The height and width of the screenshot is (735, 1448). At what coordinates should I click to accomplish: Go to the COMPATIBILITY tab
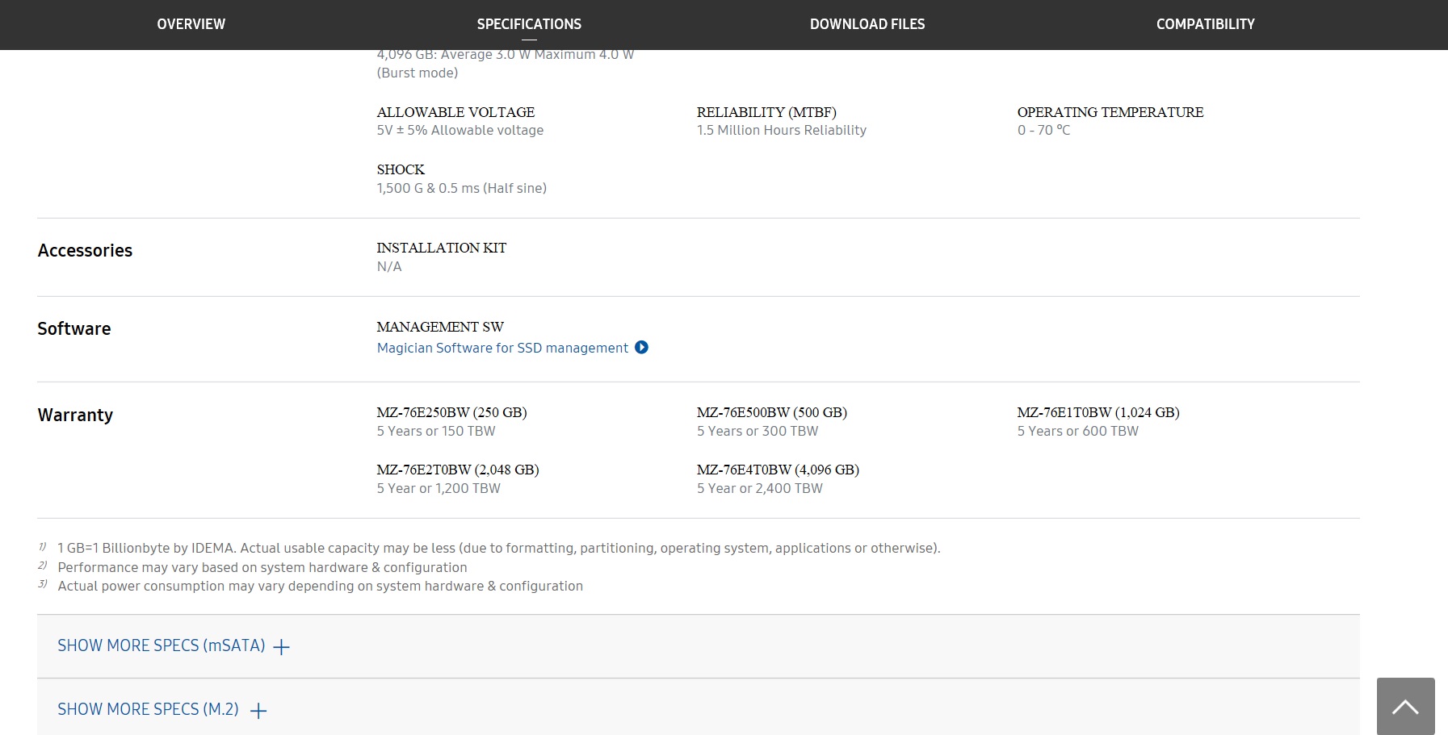click(x=1205, y=24)
